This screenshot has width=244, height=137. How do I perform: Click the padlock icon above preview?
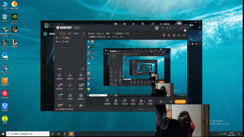[x=169, y=35]
